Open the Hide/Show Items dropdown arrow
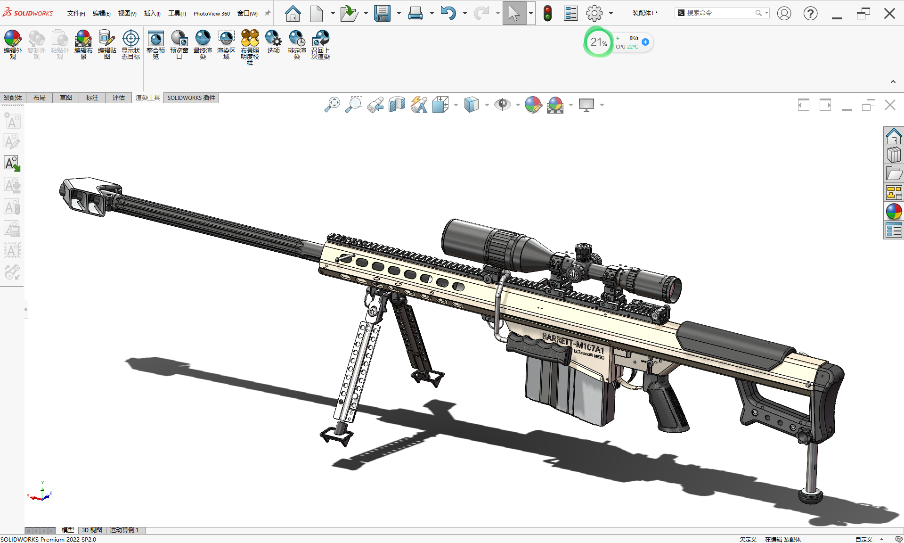The height and width of the screenshot is (543, 904). (x=518, y=105)
